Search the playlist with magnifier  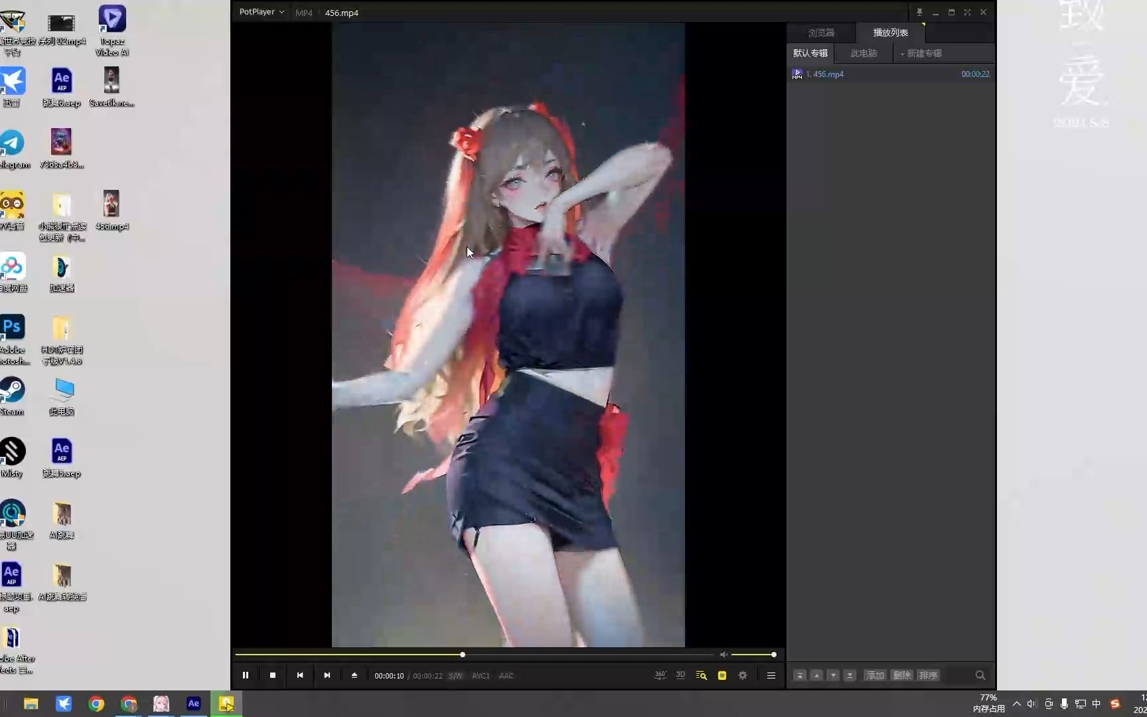(980, 675)
